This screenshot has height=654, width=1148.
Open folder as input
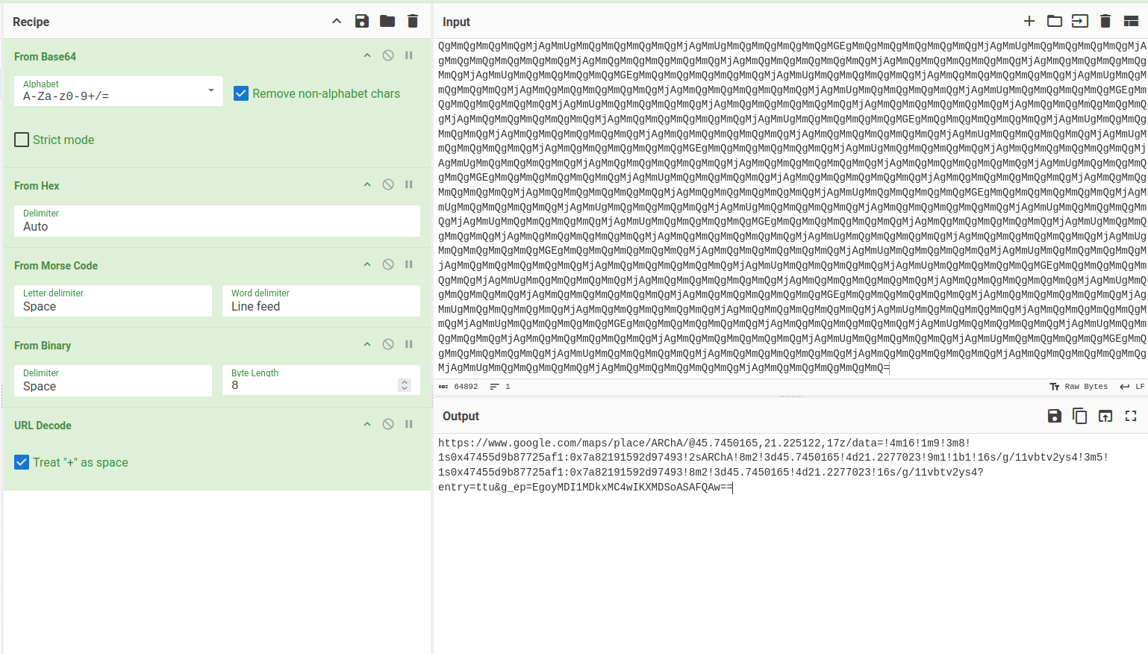click(x=1055, y=21)
